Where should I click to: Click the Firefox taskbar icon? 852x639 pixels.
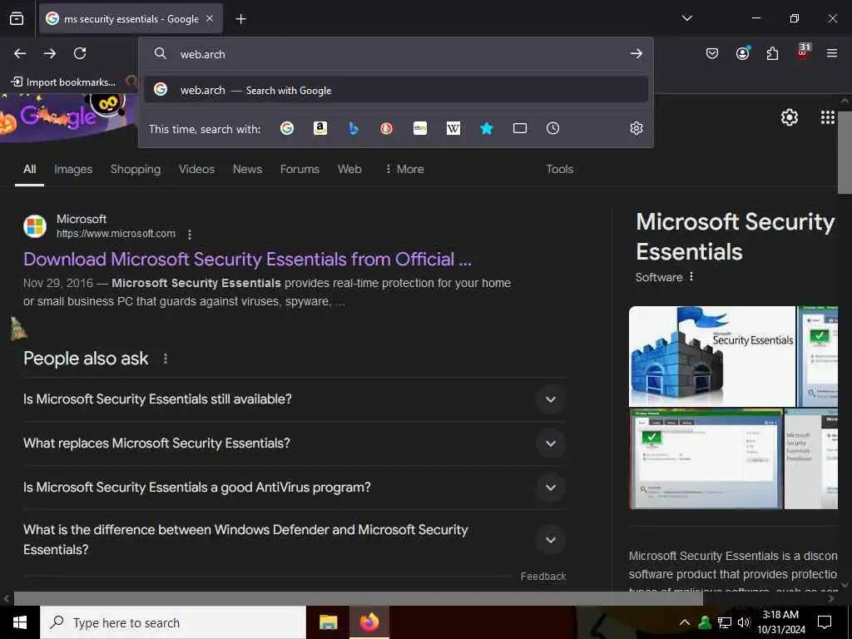point(369,622)
